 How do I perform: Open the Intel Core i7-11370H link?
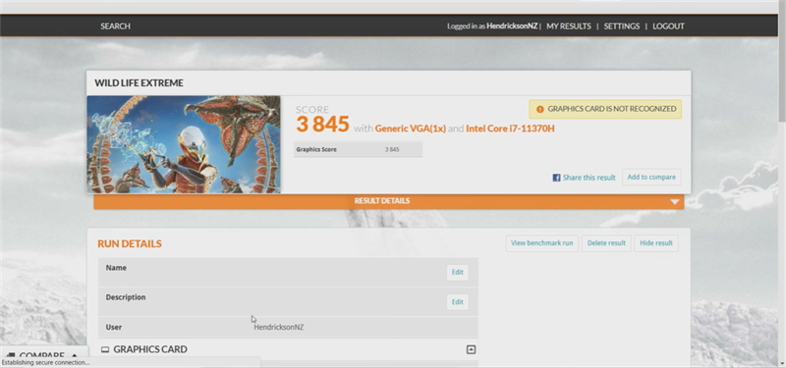click(510, 129)
